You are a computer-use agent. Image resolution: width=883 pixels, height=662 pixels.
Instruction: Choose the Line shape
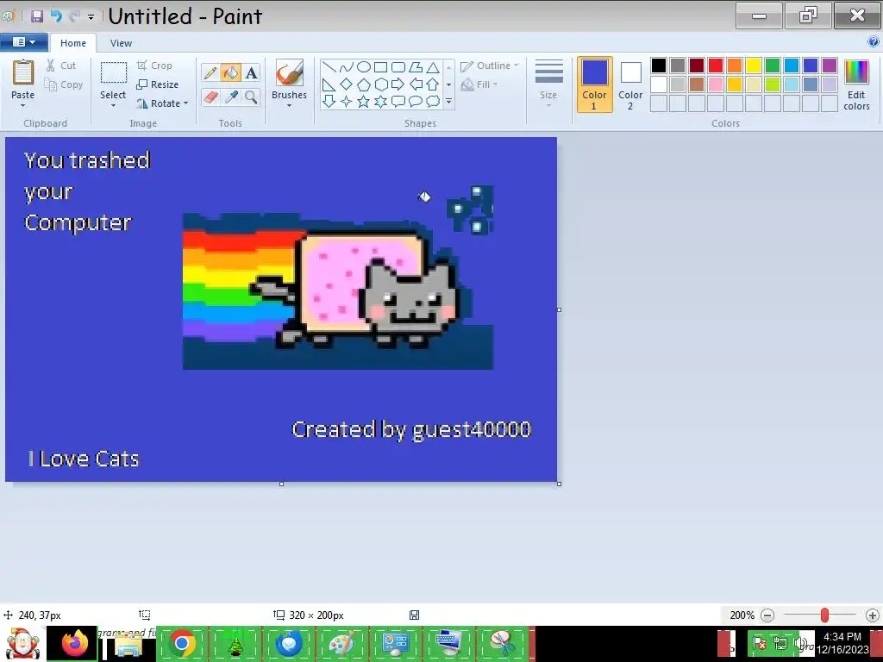pyautogui.click(x=329, y=67)
